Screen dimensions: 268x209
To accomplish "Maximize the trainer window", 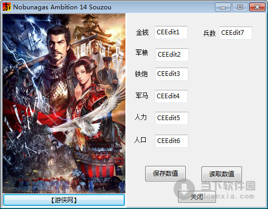I will click(x=240, y=7).
